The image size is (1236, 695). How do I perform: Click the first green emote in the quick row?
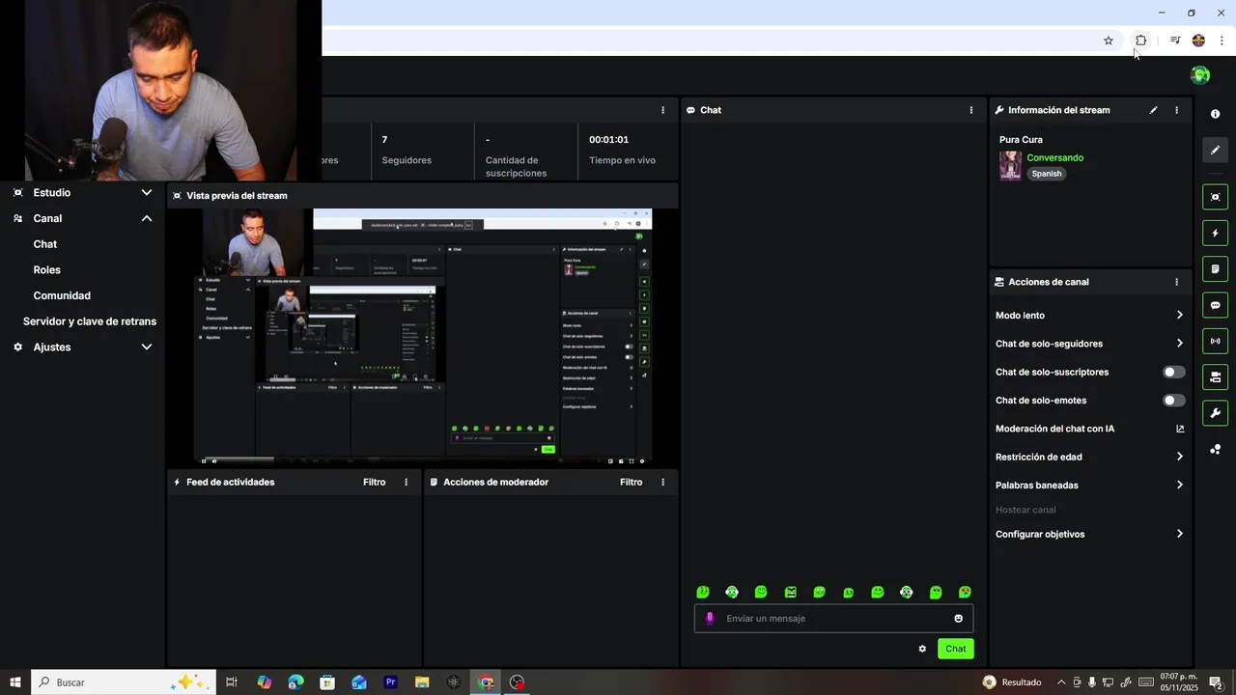coord(703,593)
